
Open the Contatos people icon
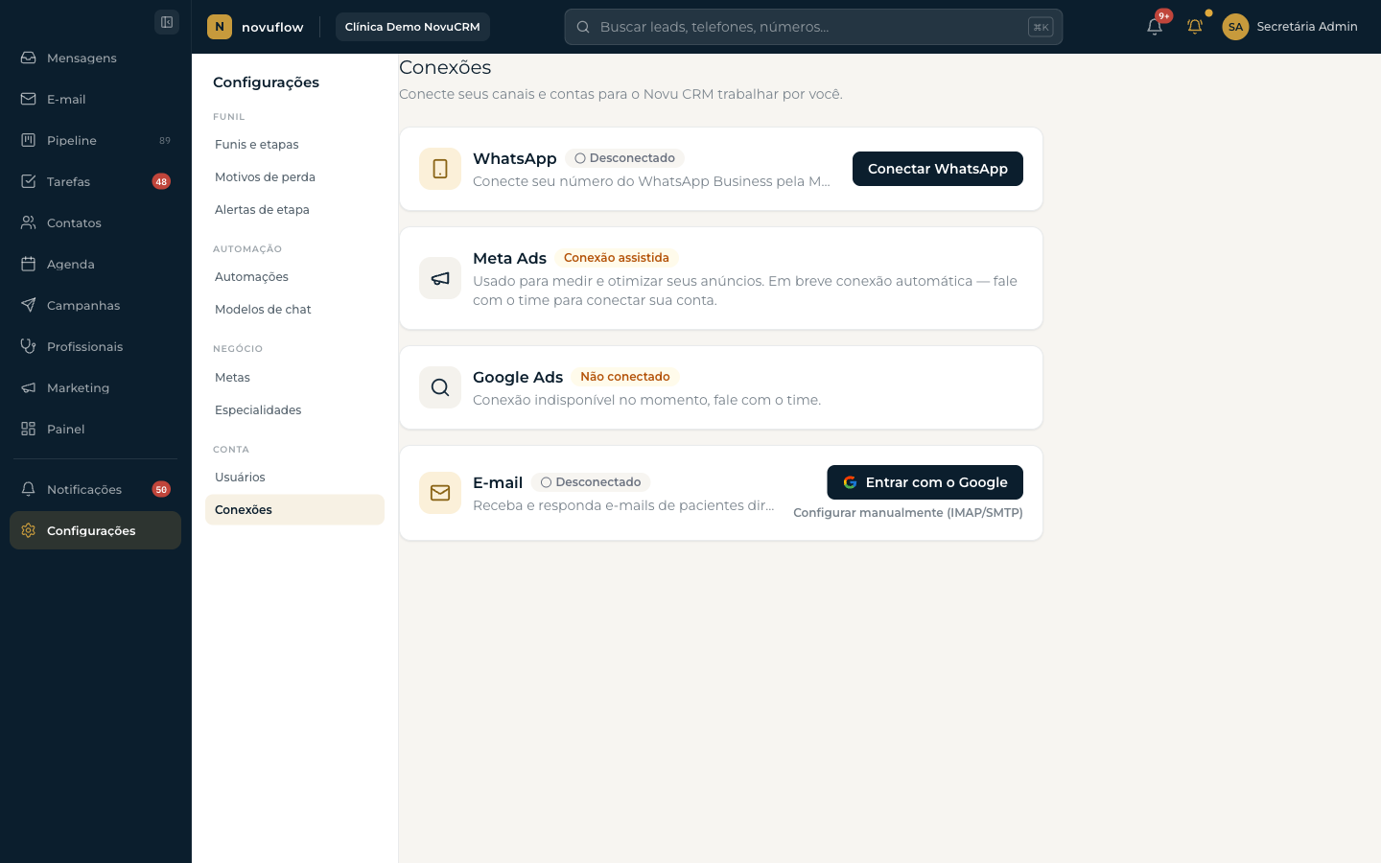tap(29, 222)
